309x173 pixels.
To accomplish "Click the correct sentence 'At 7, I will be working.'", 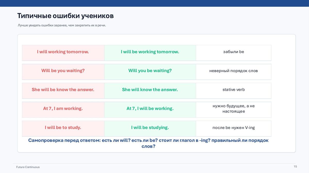I will point(150,109).
